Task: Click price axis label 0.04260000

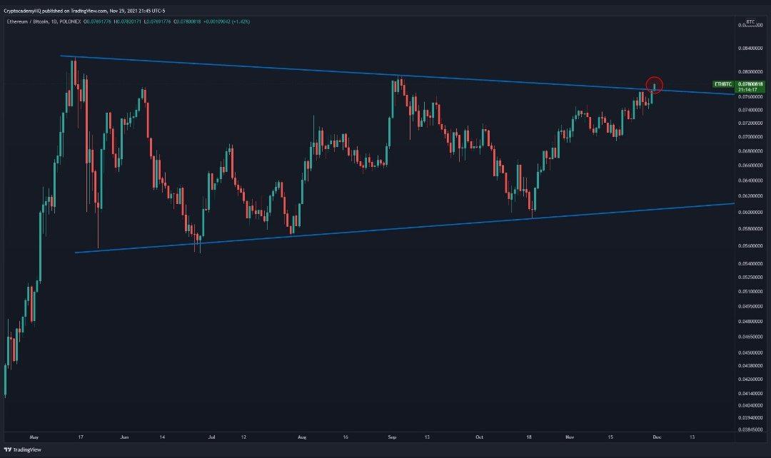Action: click(750, 380)
